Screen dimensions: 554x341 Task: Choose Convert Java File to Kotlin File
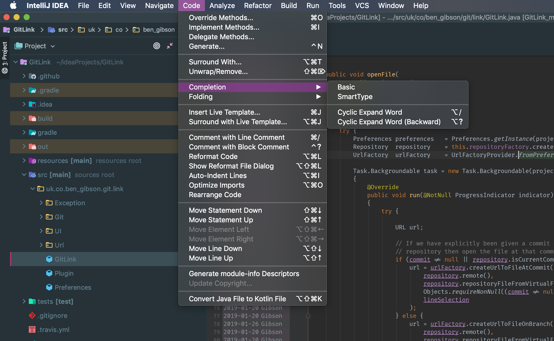click(x=237, y=299)
